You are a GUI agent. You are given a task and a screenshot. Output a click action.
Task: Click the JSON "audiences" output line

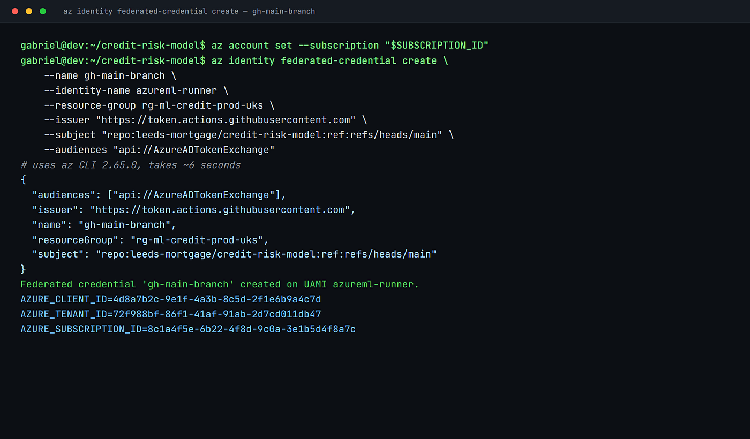159,195
